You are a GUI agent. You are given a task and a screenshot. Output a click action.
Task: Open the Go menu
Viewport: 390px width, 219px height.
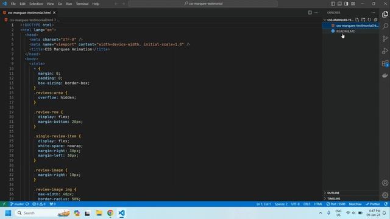[60, 4]
